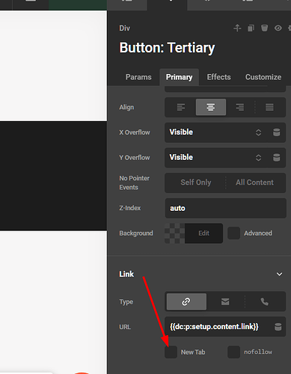Image resolution: width=291 pixels, height=374 pixels.
Task: Select center text alignment icon
Action: [211, 107]
